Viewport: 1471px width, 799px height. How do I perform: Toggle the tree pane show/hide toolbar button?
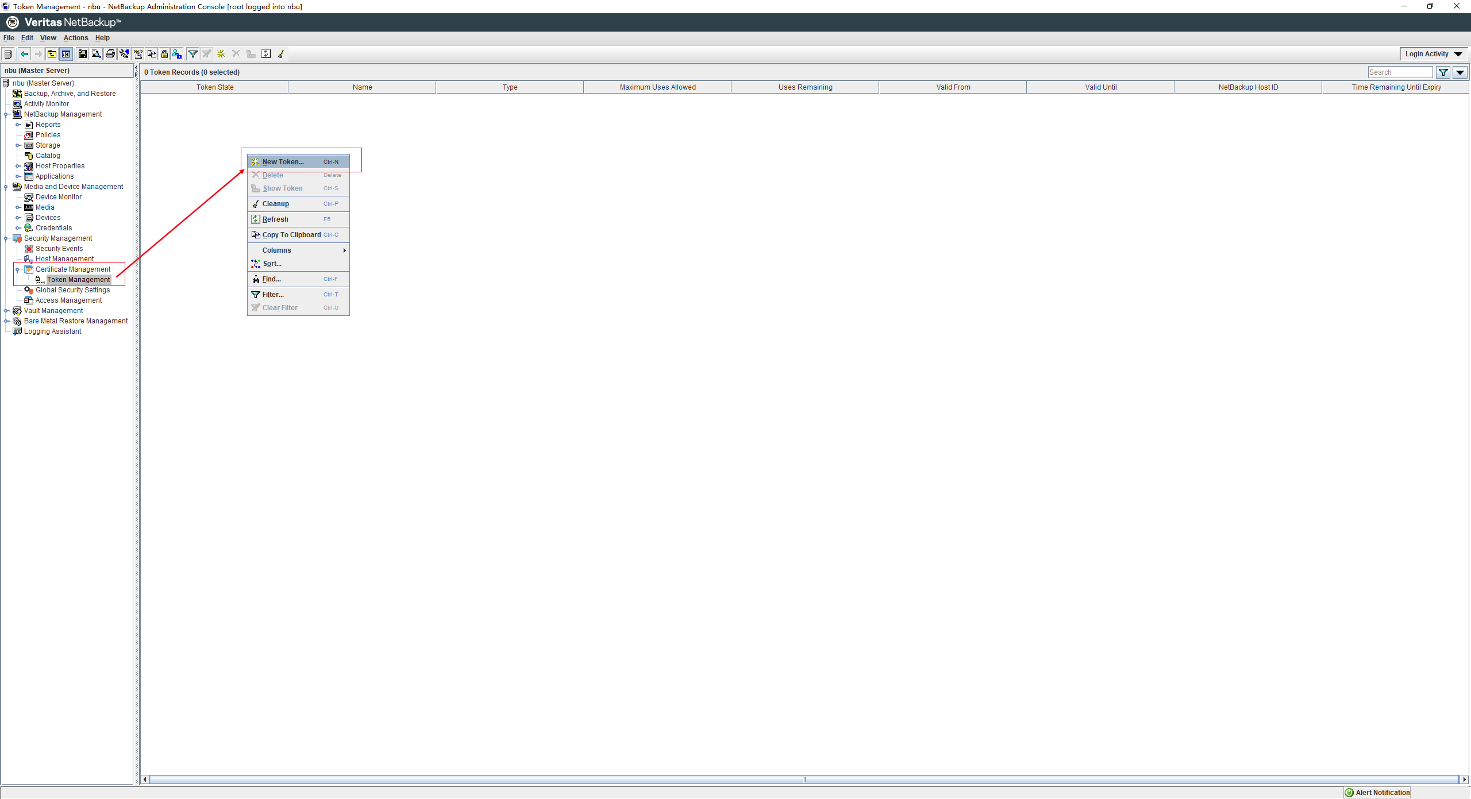coord(66,54)
